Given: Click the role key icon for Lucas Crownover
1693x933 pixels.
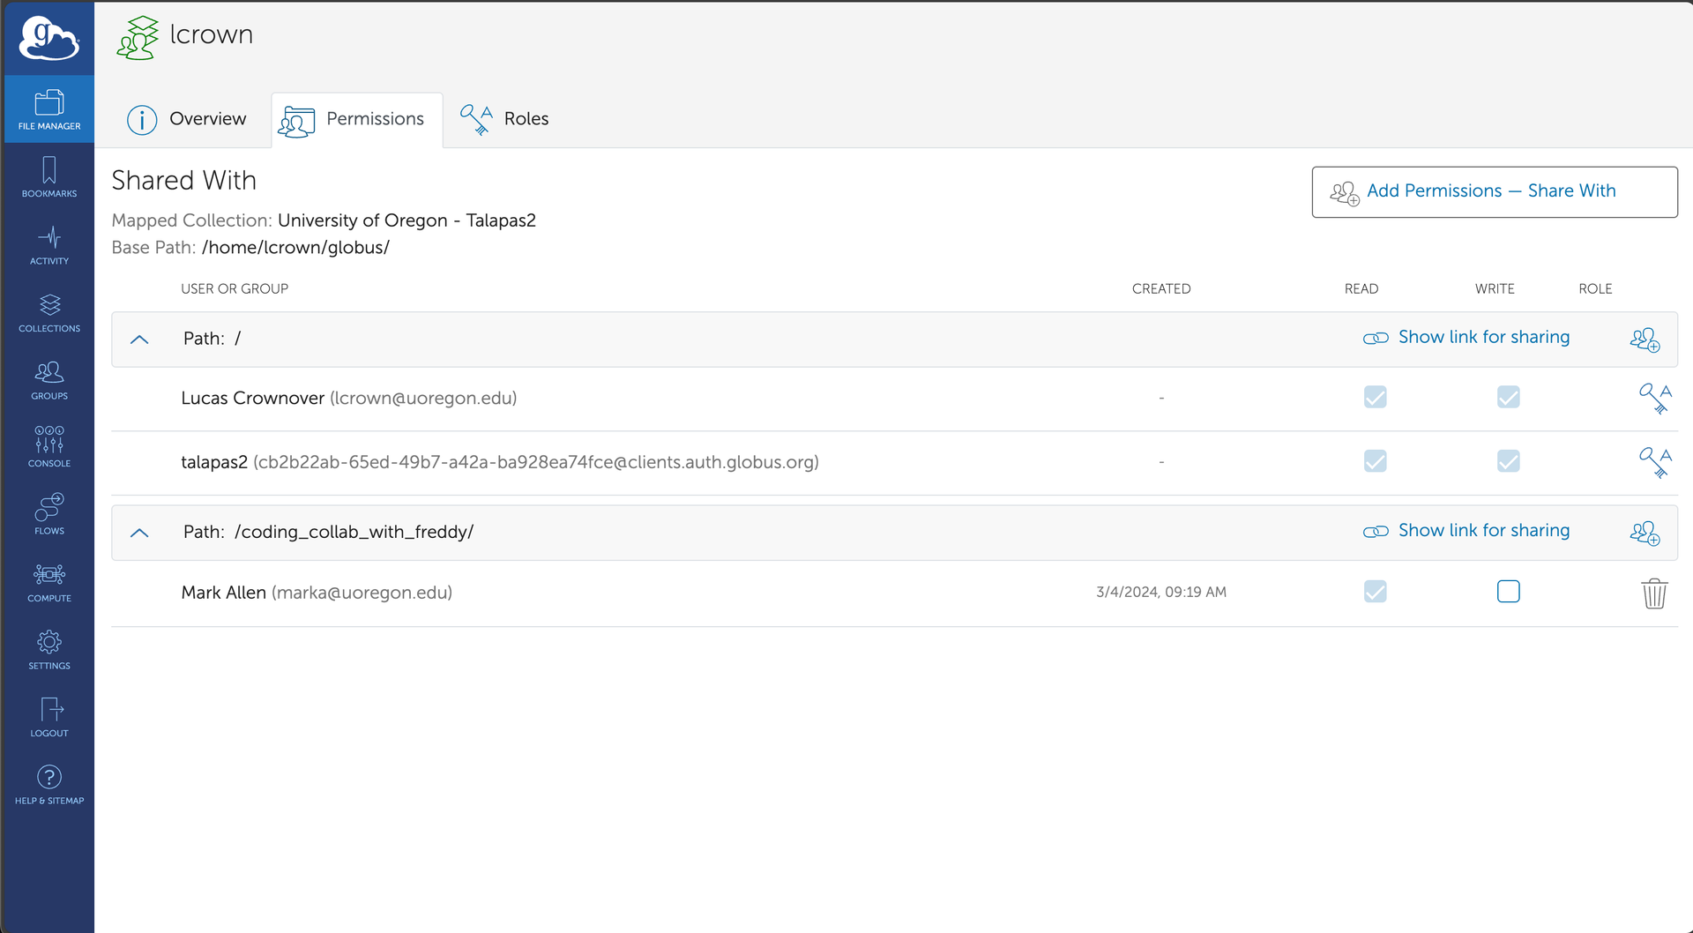Looking at the screenshot, I should [1655, 399].
